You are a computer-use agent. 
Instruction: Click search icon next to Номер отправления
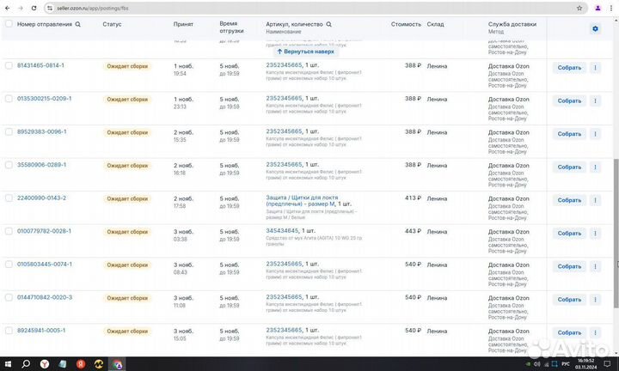[x=78, y=24]
